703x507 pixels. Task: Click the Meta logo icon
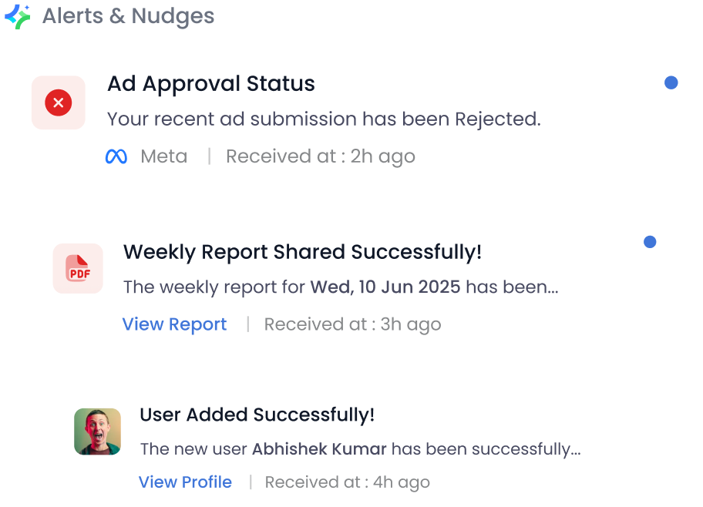coord(116,157)
